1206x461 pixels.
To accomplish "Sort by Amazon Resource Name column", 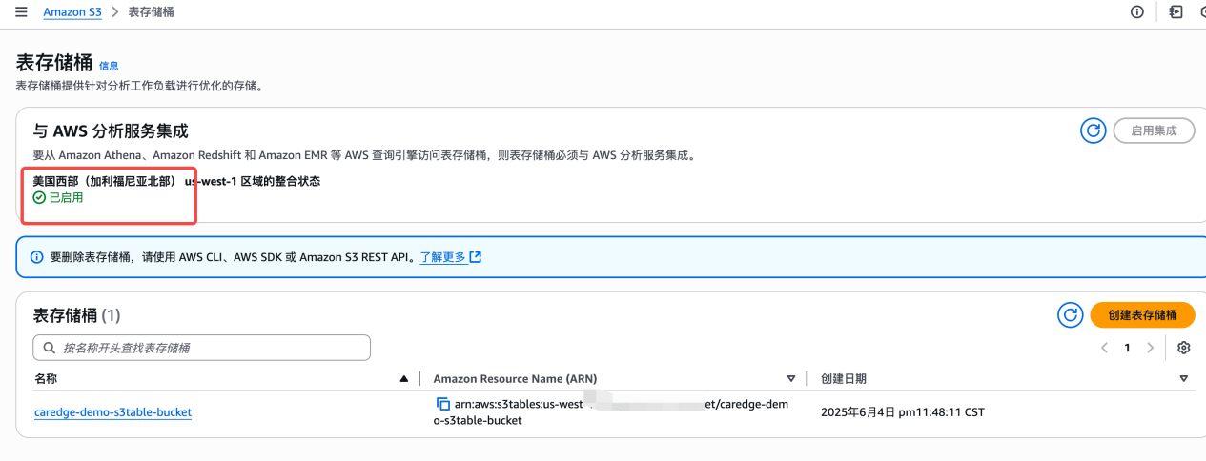I will point(790,379).
